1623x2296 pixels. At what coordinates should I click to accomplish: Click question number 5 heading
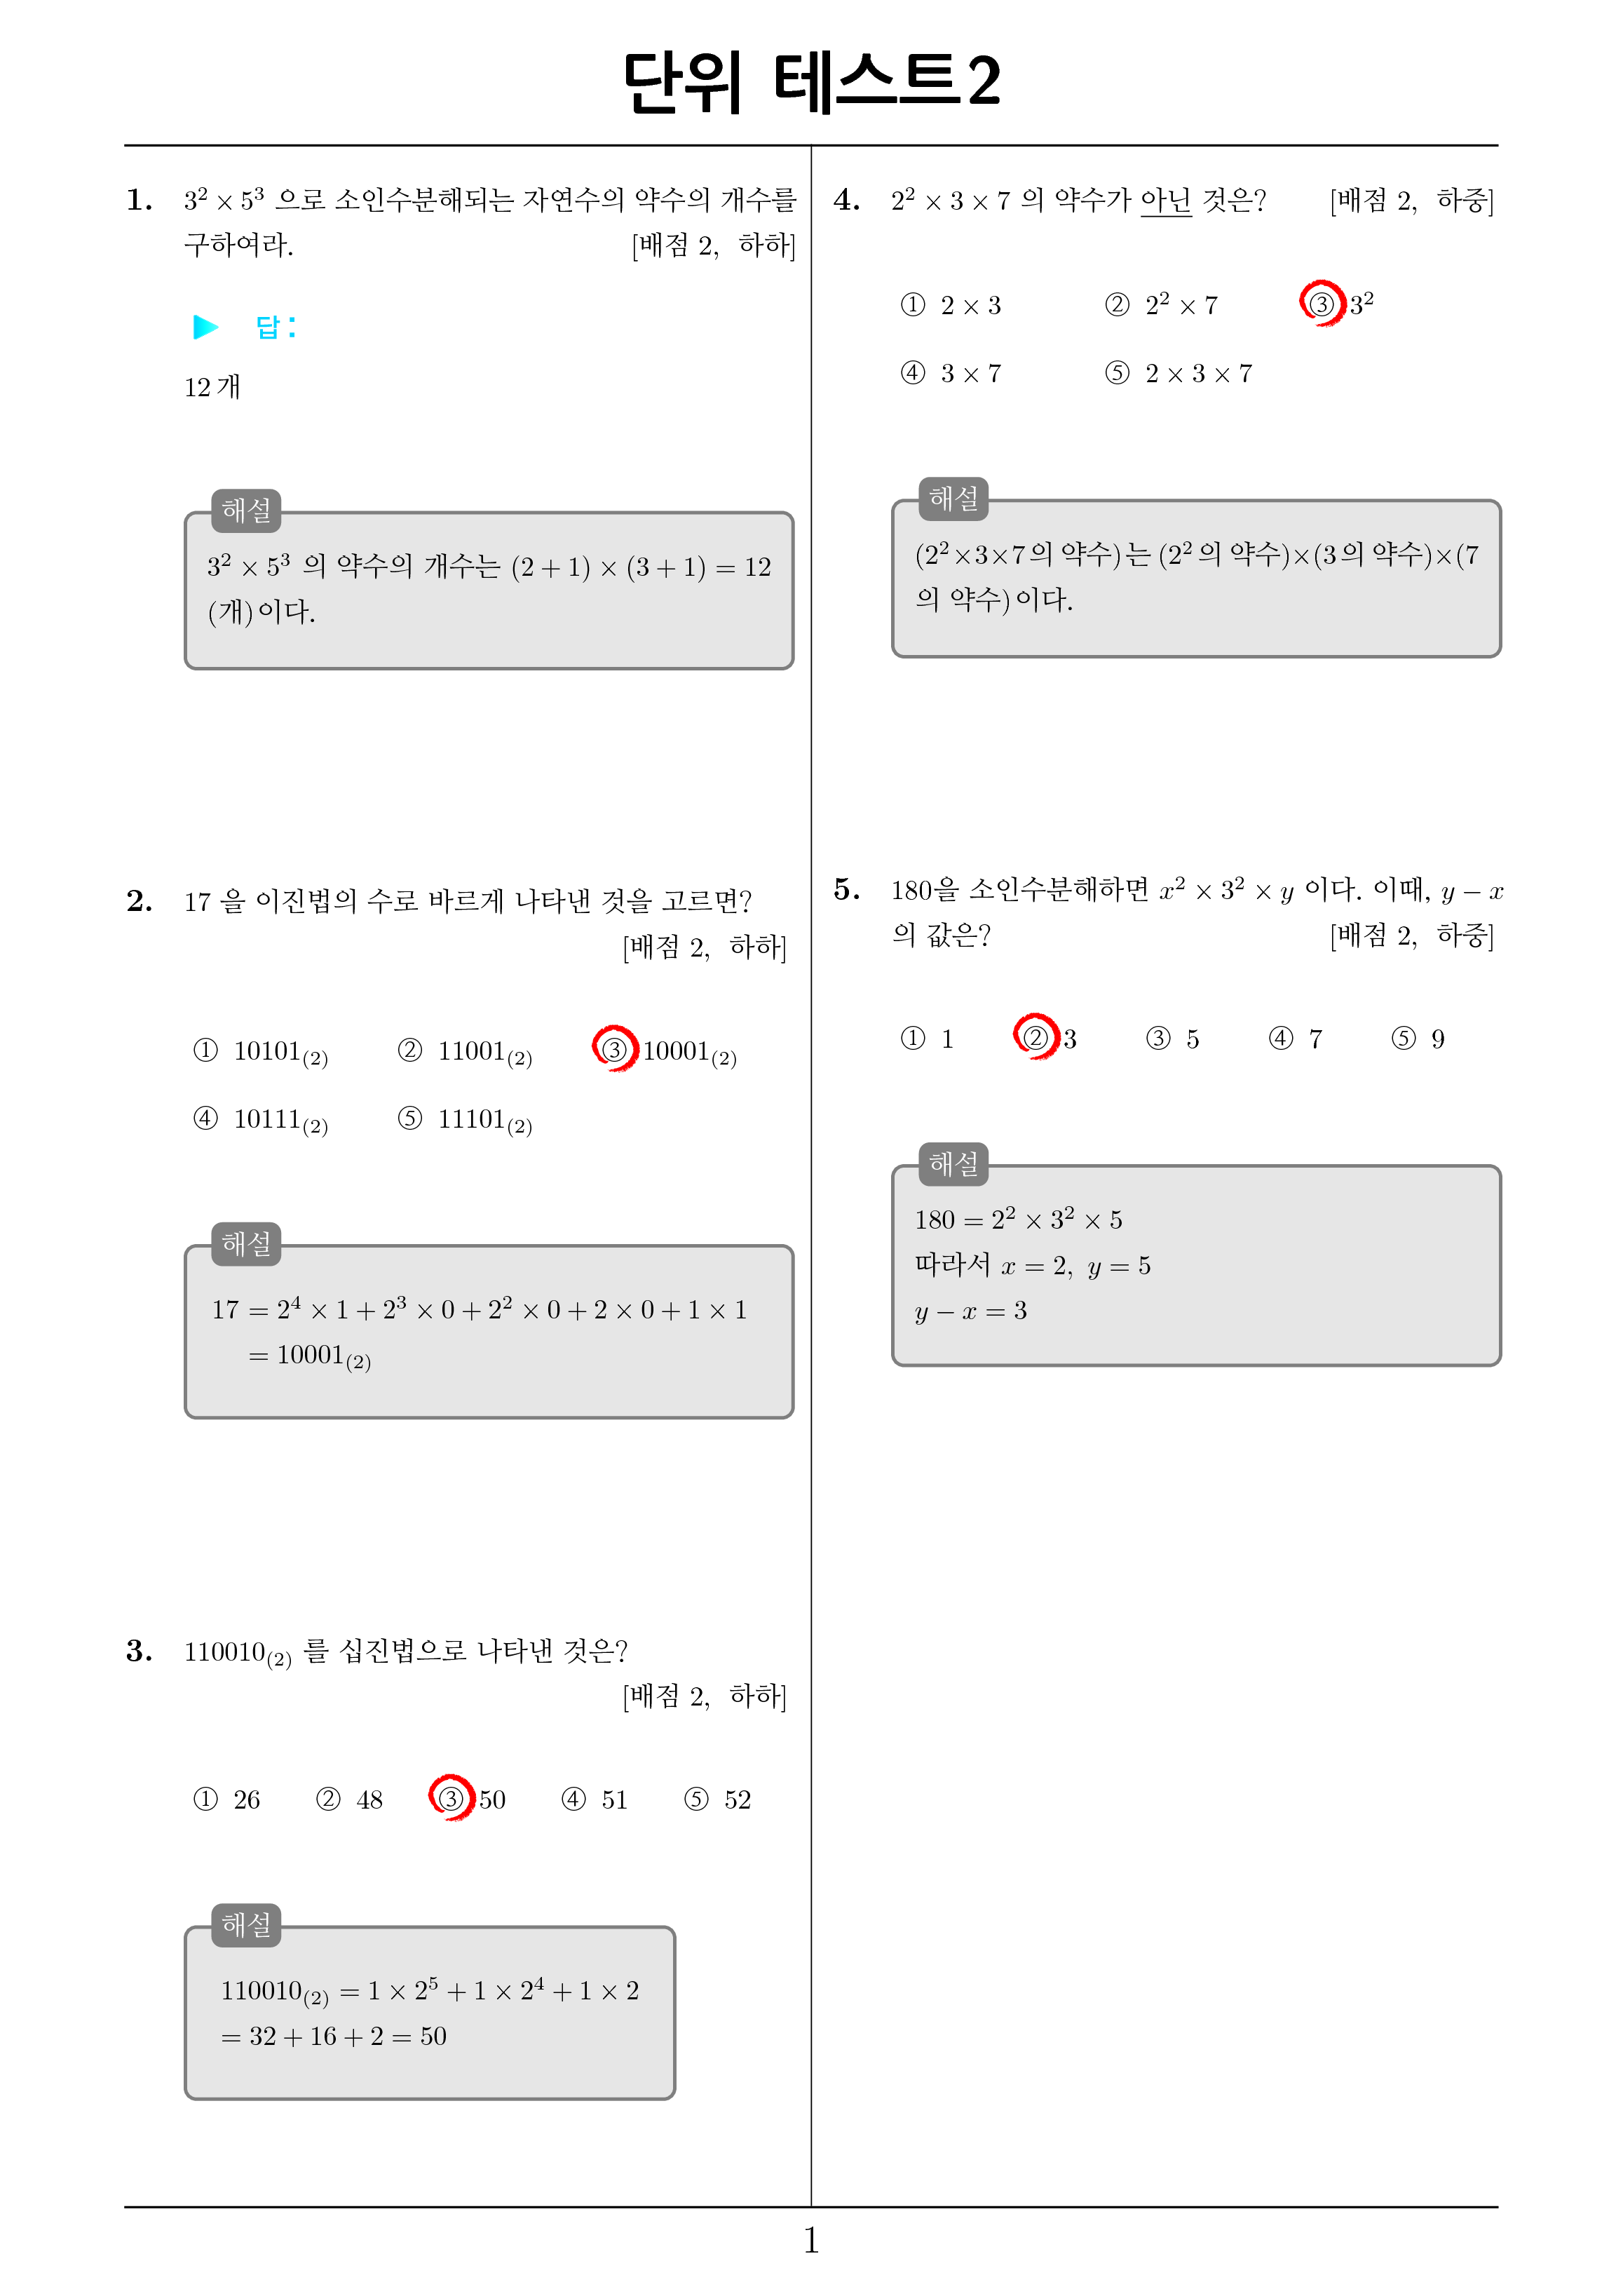click(846, 889)
